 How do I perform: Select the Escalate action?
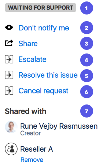32,59
